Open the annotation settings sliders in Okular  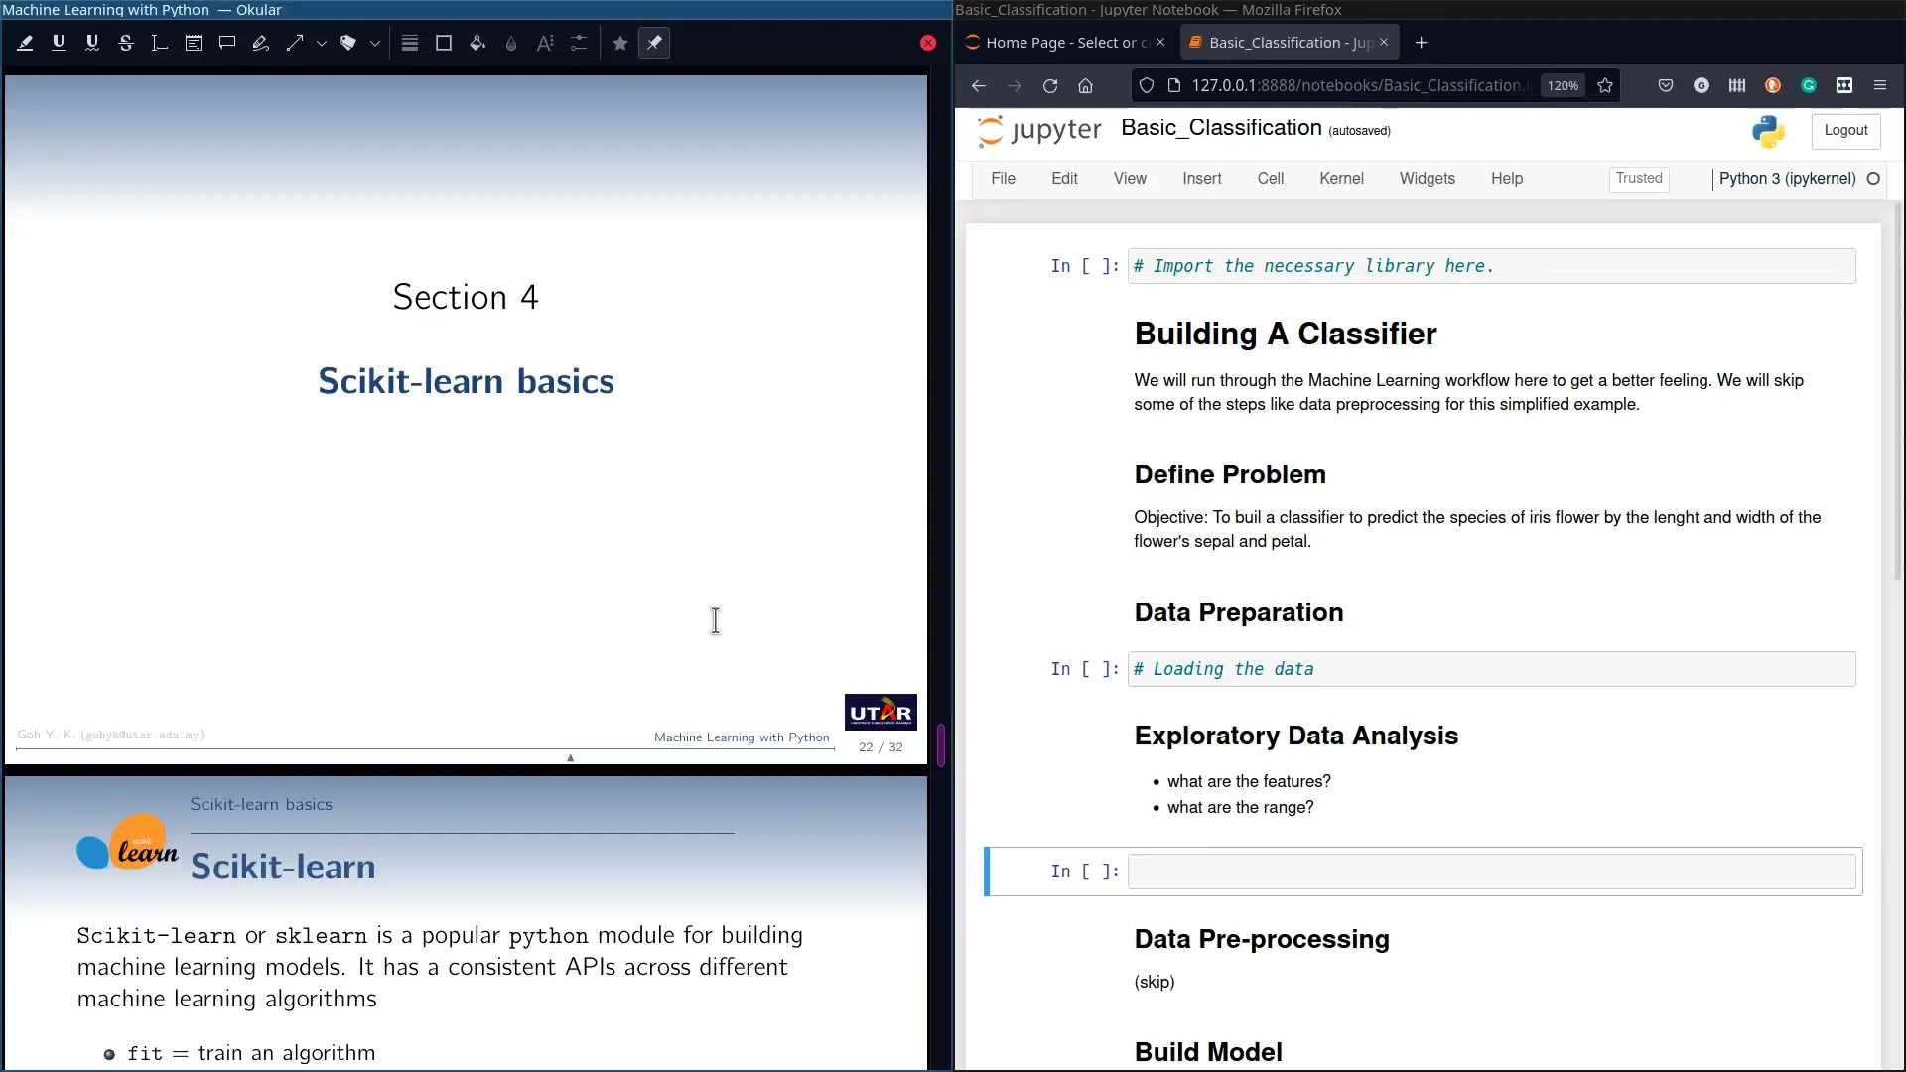pos(579,43)
